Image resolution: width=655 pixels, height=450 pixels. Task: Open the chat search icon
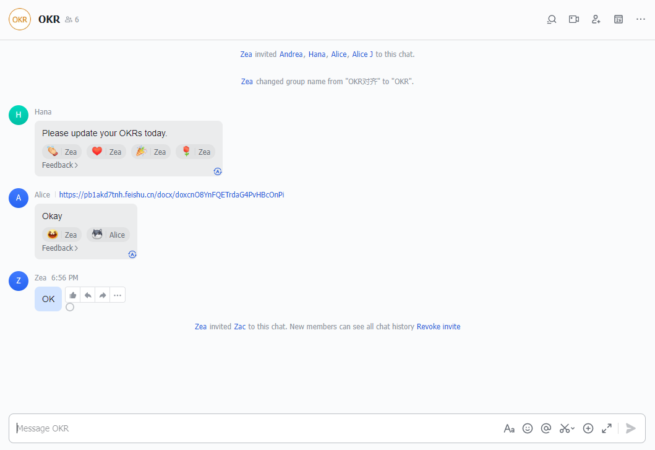551,19
